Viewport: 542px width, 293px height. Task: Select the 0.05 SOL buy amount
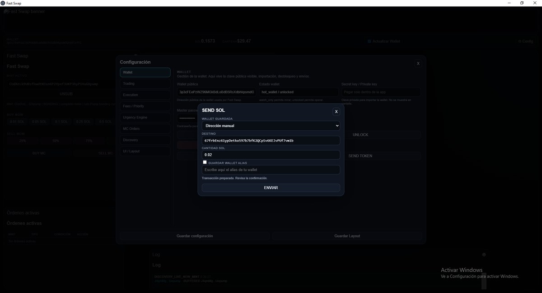click(39, 122)
